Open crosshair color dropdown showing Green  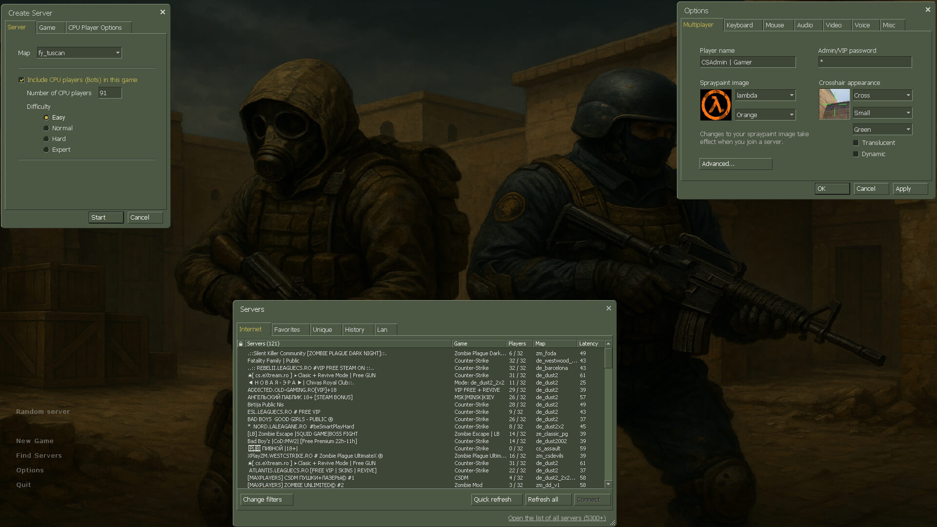882,129
